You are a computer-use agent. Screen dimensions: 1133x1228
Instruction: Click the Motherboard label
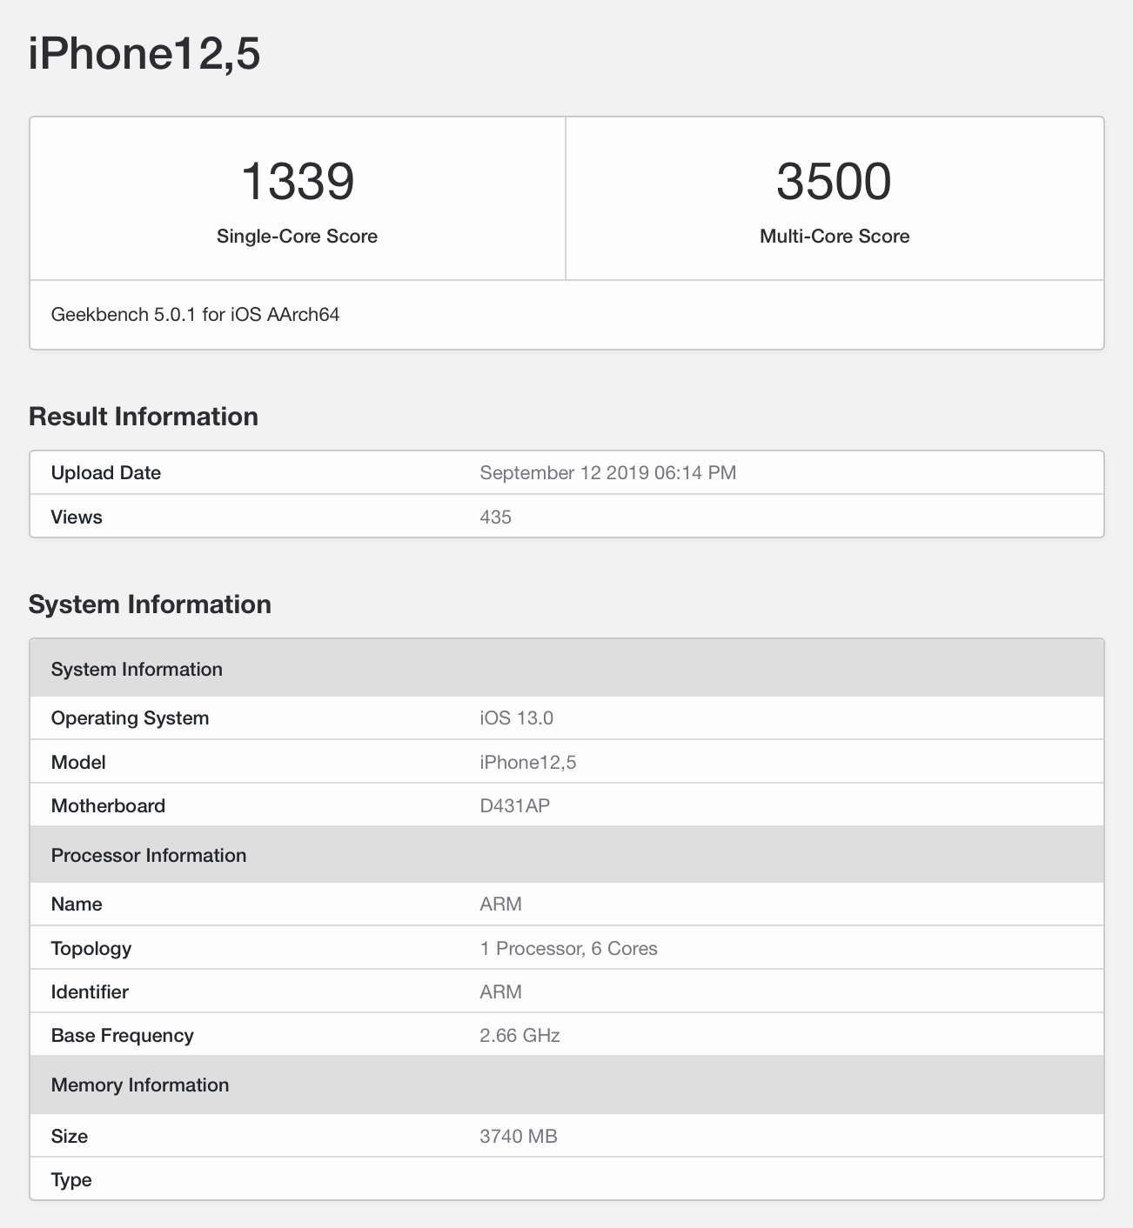point(108,806)
